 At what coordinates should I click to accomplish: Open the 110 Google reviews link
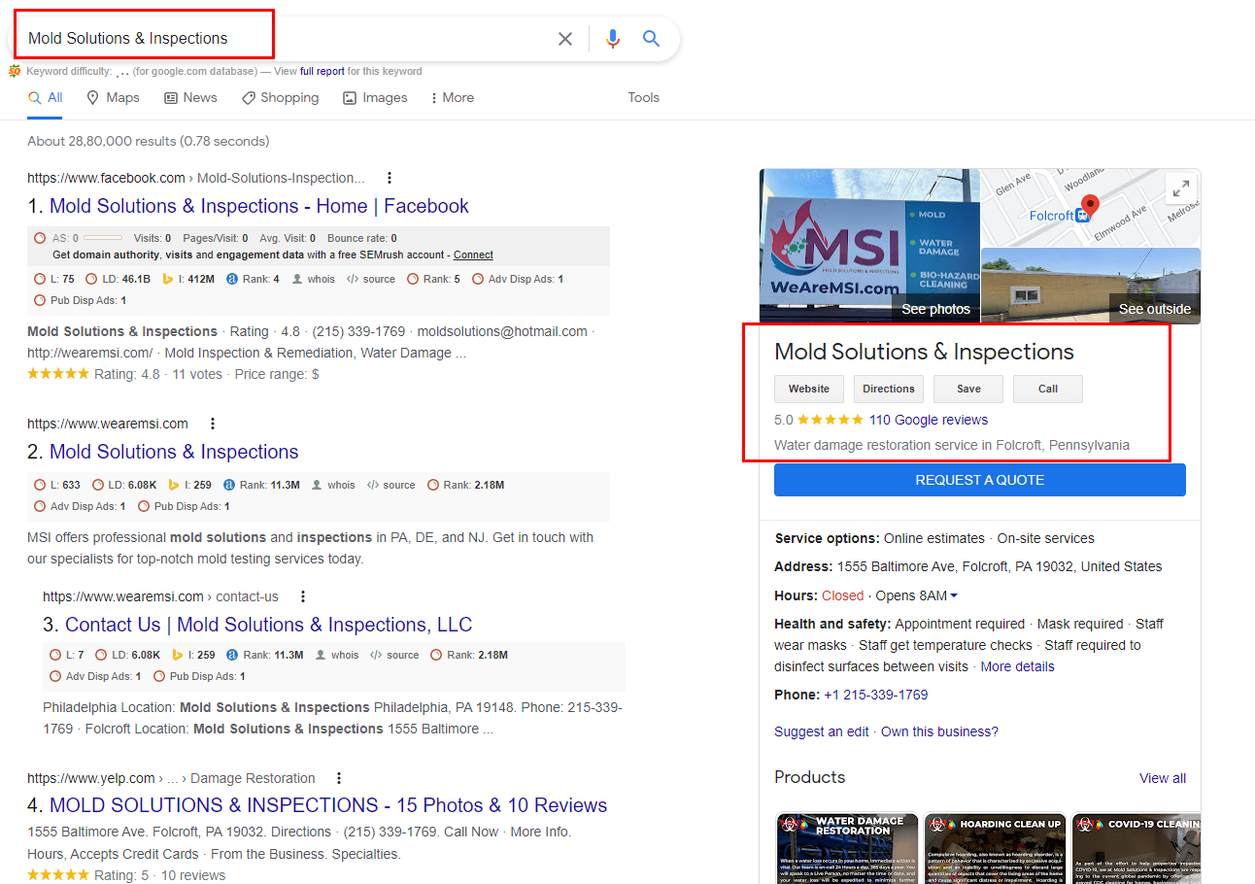coord(929,420)
